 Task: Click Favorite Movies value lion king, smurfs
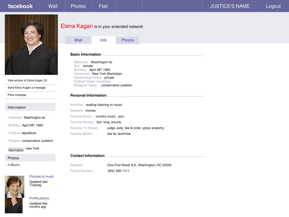(x=109, y=122)
